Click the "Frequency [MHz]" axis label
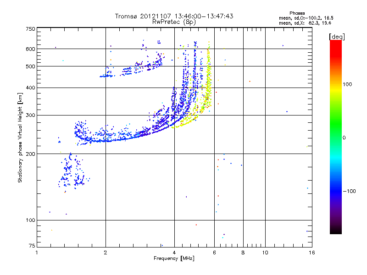 point(174,258)
